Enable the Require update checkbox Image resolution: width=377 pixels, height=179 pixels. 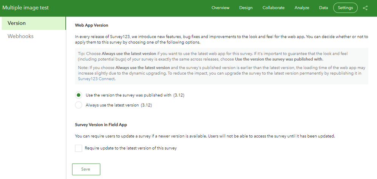click(79, 148)
